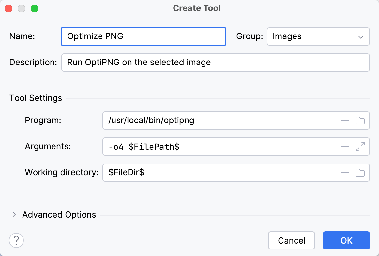Image resolution: width=379 pixels, height=256 pixels.
Task: Expand the Advanced Options section
Action: 14,214
